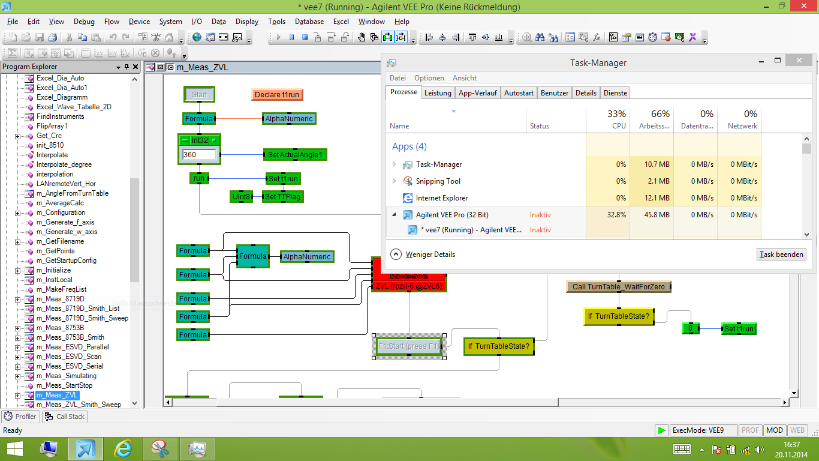
Task: Click the 360 input field in Int32
Action: tap(198, 155)
